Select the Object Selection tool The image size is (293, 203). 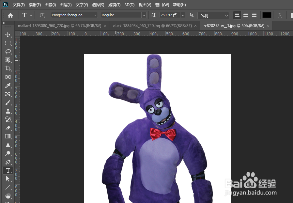[x=8, y=60]
